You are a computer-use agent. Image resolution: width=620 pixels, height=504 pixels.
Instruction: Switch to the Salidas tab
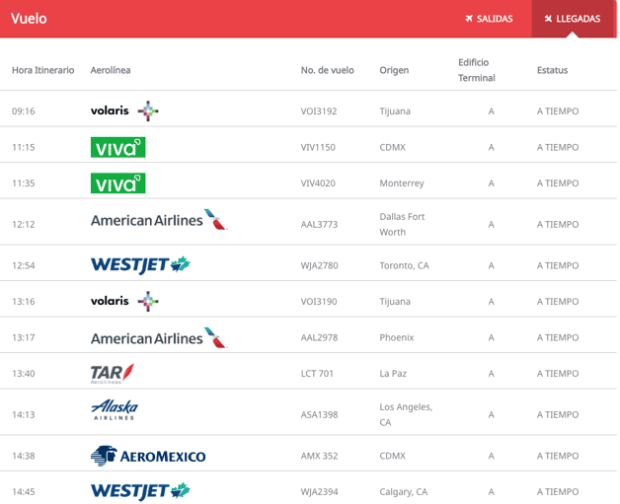[489, 19]
